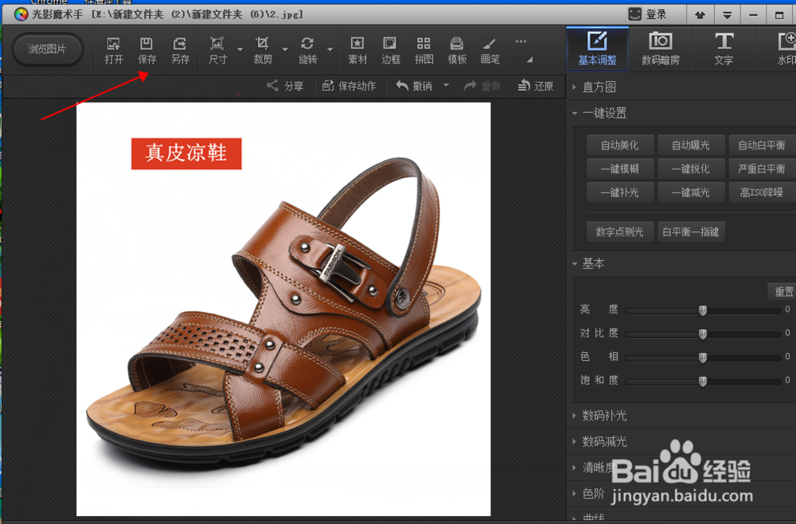Click the 打开 open image icon
796x524 pixels.
(114, 50)
